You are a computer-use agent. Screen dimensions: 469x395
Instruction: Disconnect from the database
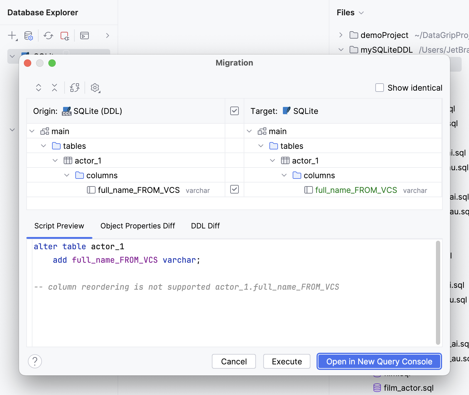(x=65, y=36)
